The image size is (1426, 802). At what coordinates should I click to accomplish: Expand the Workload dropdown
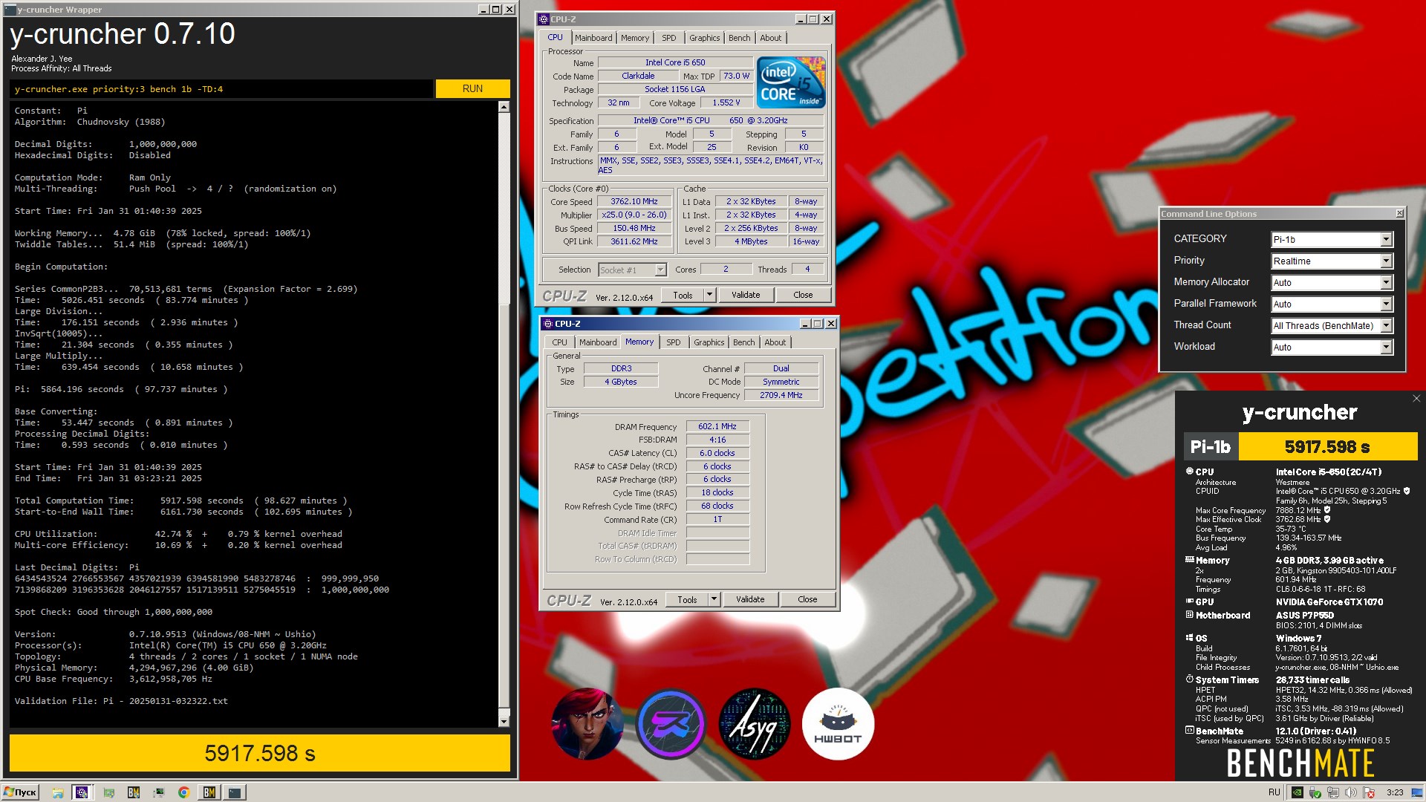click(1387, 347)
